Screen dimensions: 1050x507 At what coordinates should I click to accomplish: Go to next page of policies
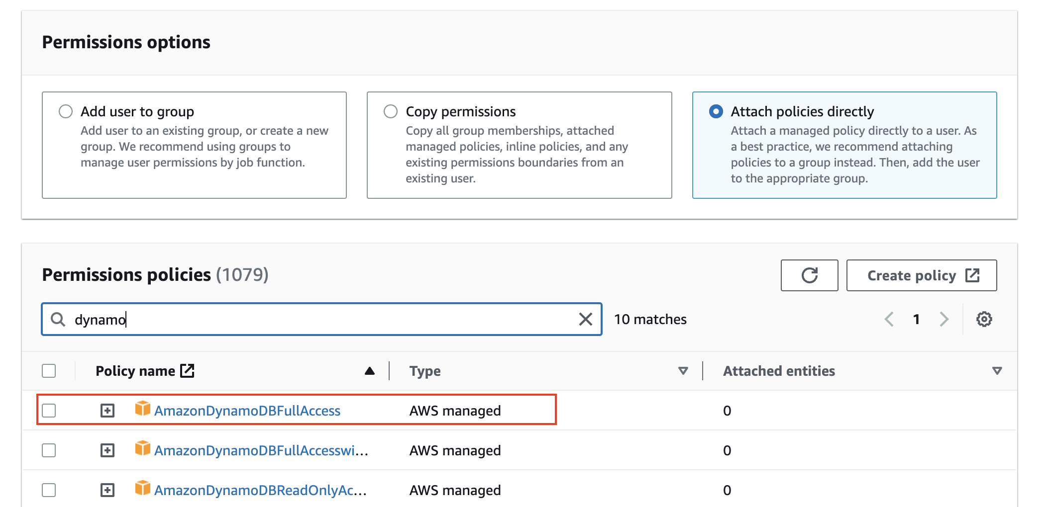tap(944, 319)
